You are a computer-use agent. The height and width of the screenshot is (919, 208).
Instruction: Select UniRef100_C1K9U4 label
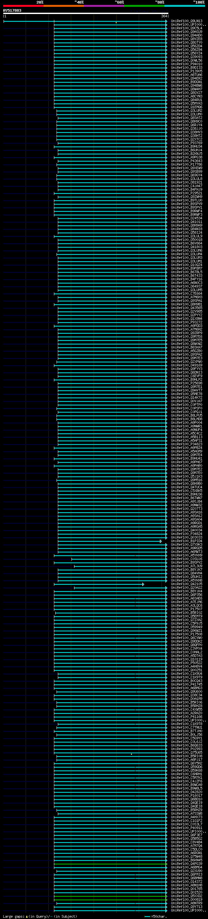pyautogui.click(x=187, y=674)
